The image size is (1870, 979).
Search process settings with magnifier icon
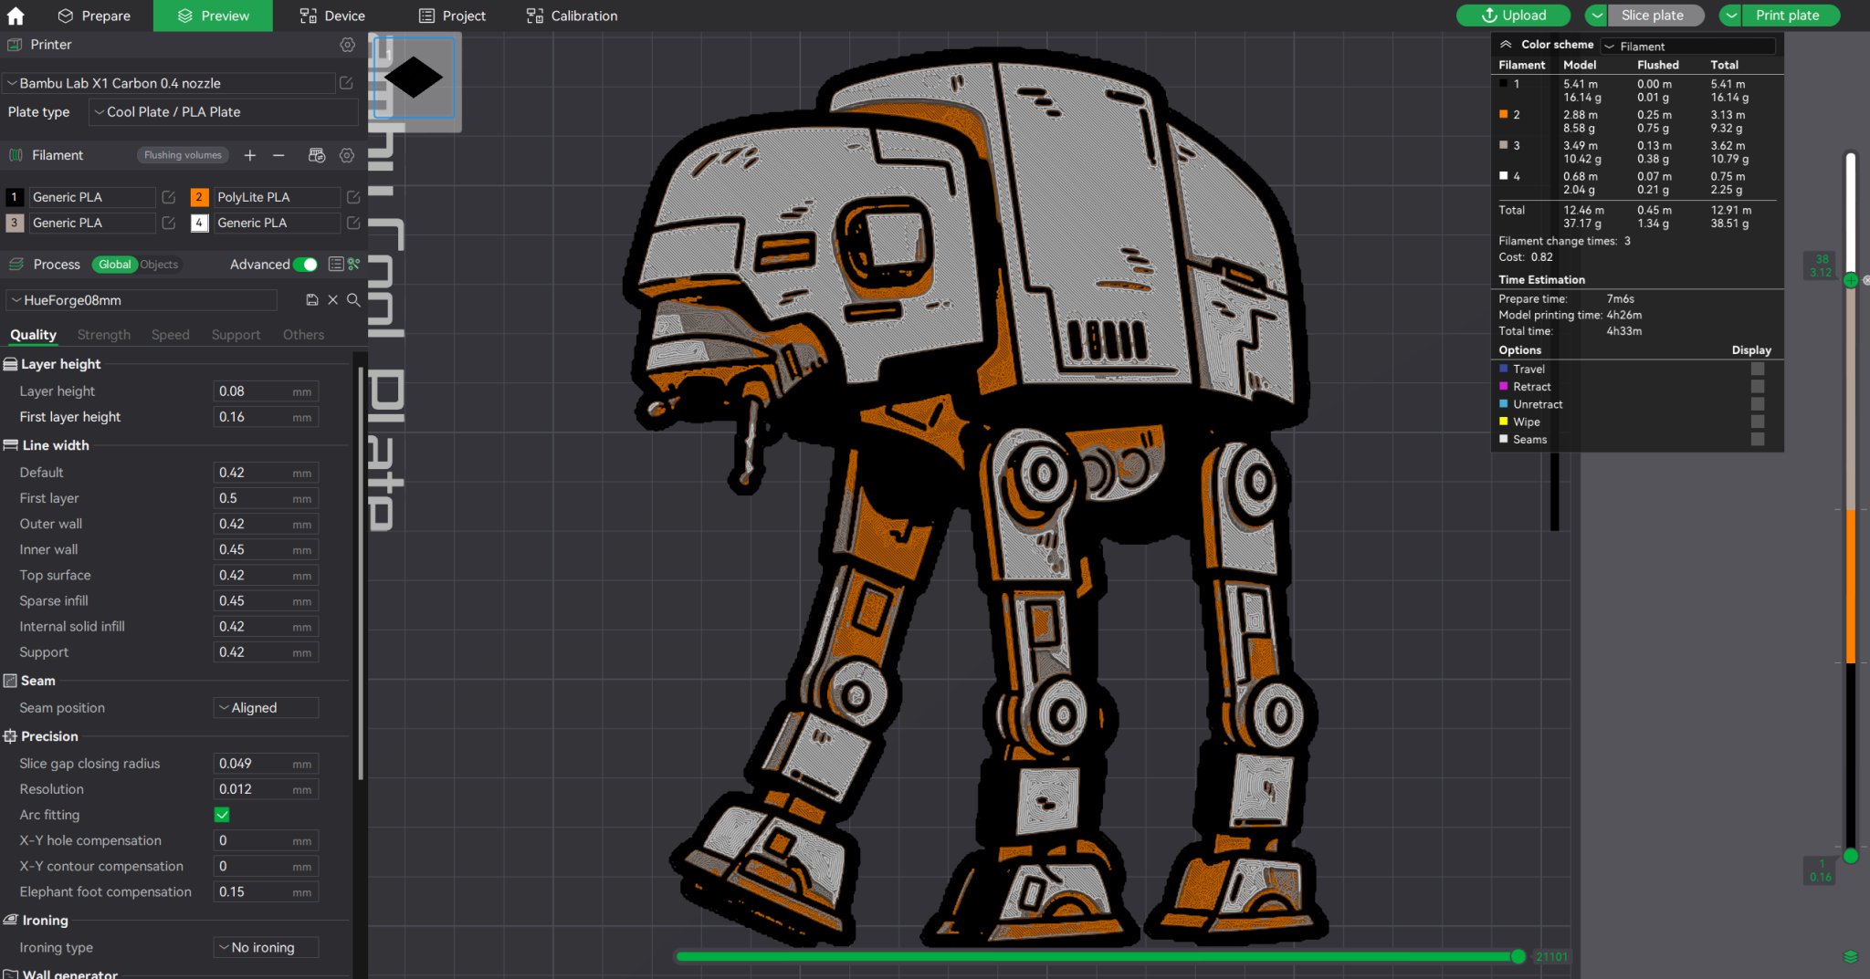tap(354, 300)
